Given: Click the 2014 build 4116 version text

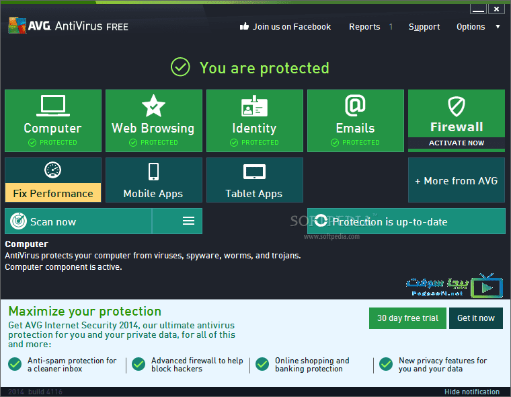Looking at the screenshot, I should [x=35, y=392].
